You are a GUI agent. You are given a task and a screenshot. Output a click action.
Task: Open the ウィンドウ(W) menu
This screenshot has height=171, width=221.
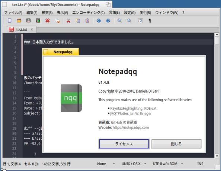(167, 13)
